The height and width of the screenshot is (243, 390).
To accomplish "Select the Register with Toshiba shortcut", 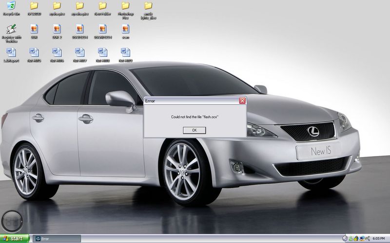I will [11, 33].
